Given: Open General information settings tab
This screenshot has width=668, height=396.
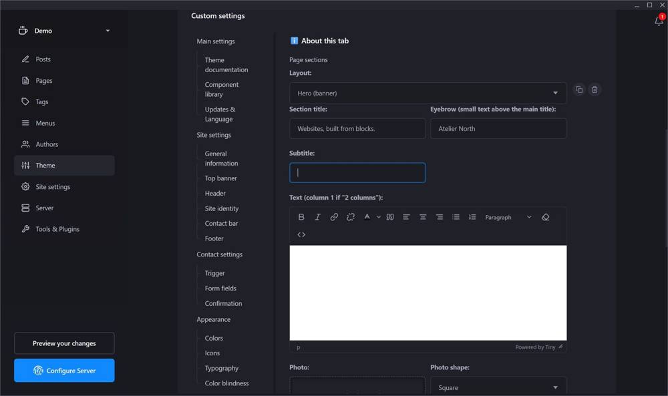Looking at the screenshot, I should click(x=221, y=158).
